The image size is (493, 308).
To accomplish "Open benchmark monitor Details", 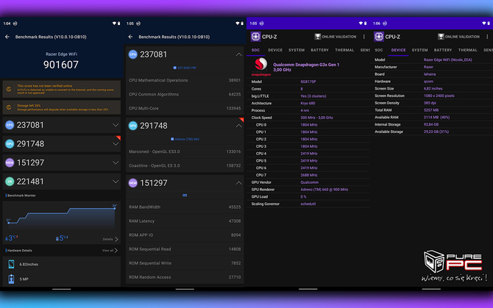I will click(x=110, y=239).
